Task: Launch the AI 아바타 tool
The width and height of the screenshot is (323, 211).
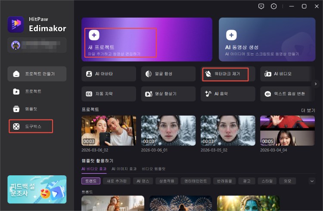Action: click(x=109, y=74)
